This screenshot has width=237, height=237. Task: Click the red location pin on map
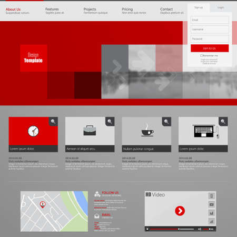tap(43, 205)
